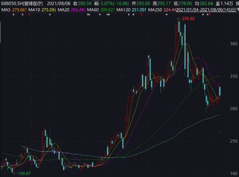Click the 360 price axis label
Screen dimensions: 239x177
click(x=234, y=44)
